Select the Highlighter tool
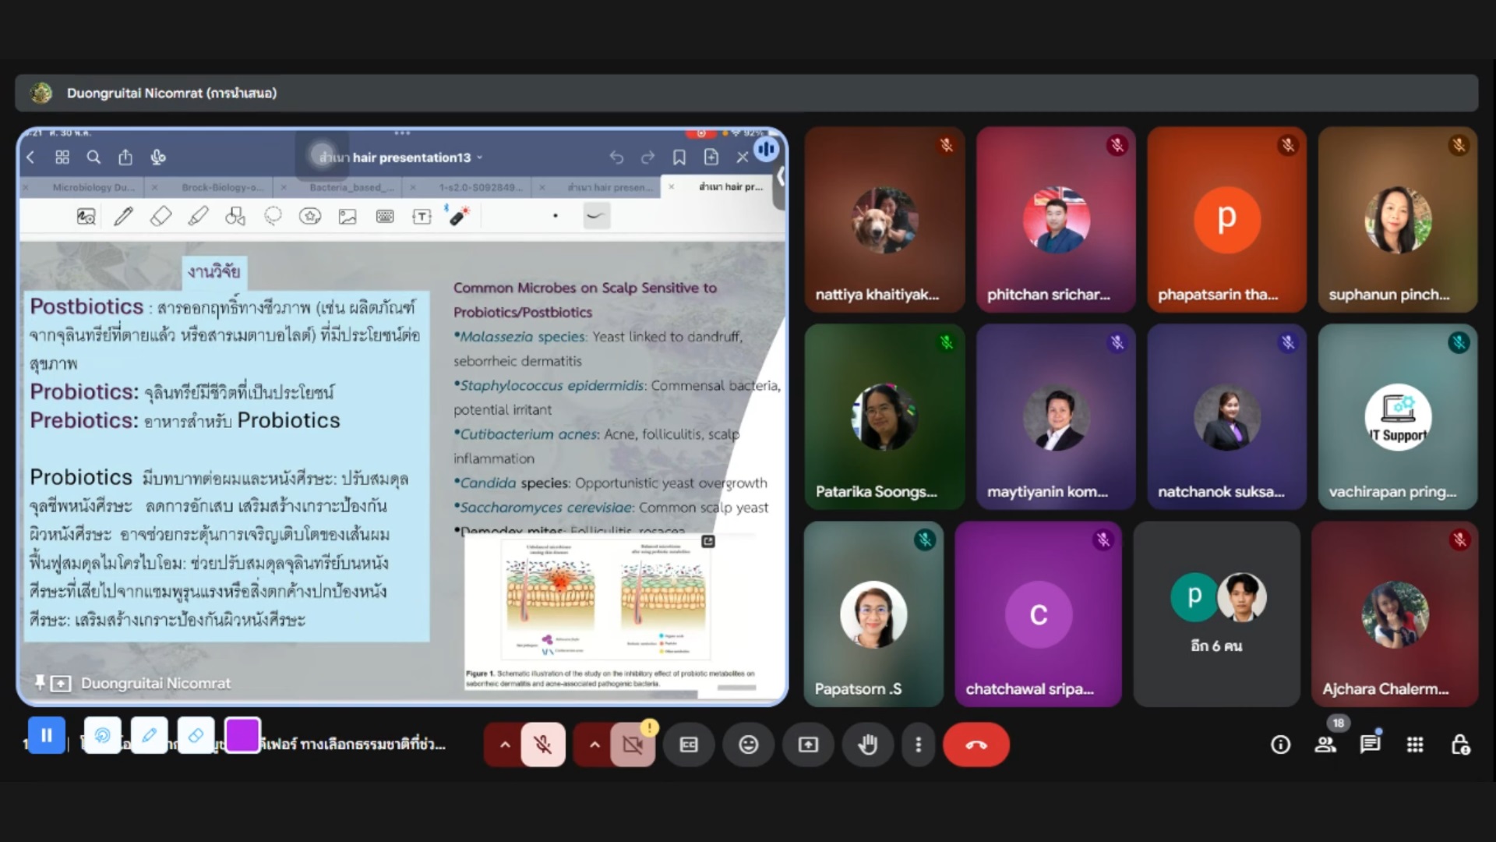The image size is (1496, 842). 198,217
